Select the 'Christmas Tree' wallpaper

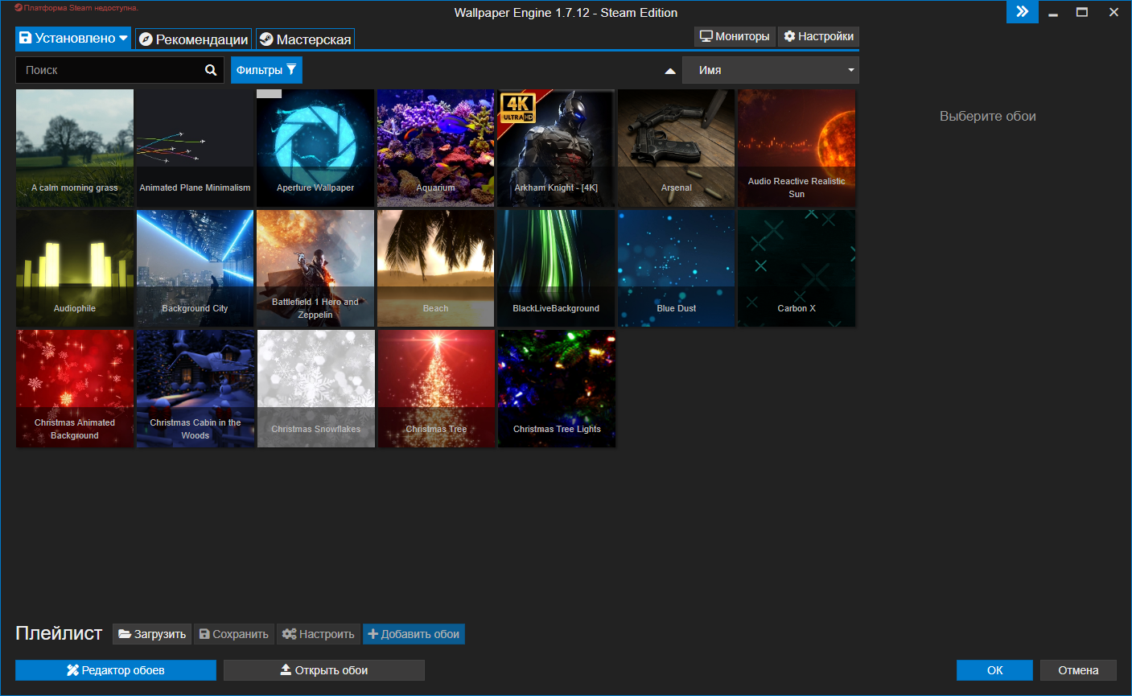tap(435, 389)
